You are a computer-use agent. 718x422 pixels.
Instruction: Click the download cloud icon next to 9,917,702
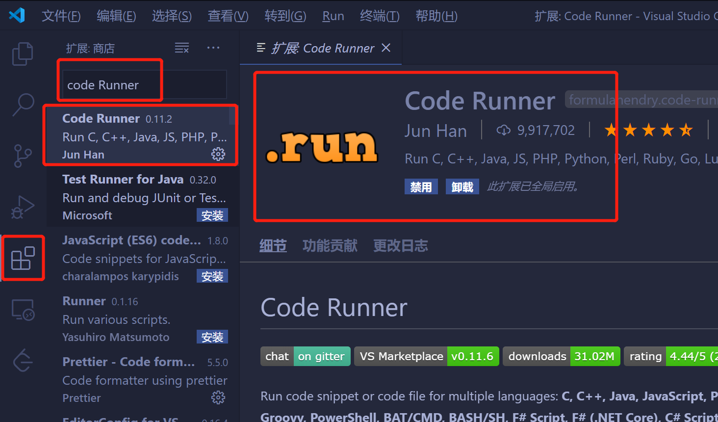(x=504, y=130)
